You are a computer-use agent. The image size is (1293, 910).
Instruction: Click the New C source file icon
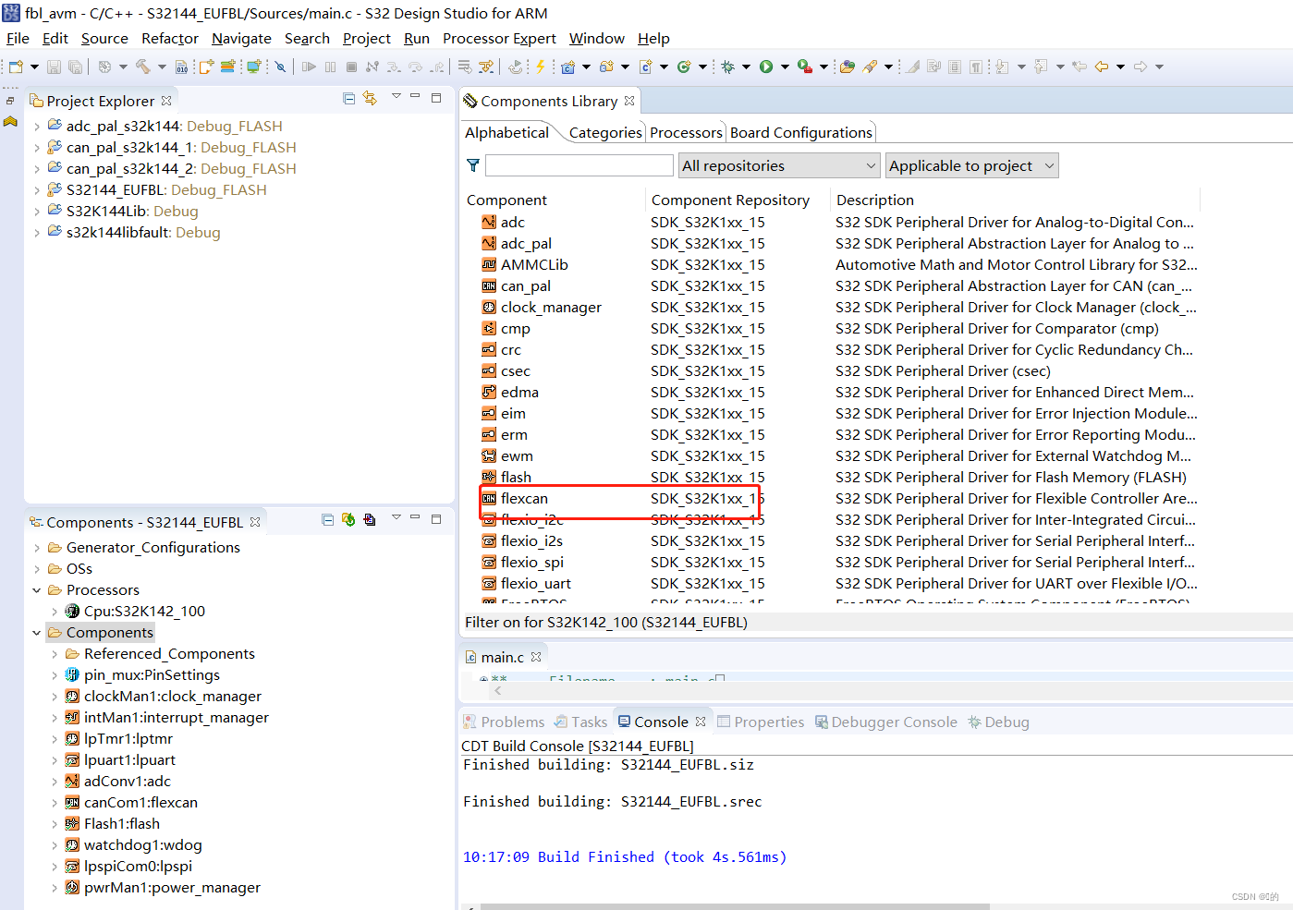point(646,67)
